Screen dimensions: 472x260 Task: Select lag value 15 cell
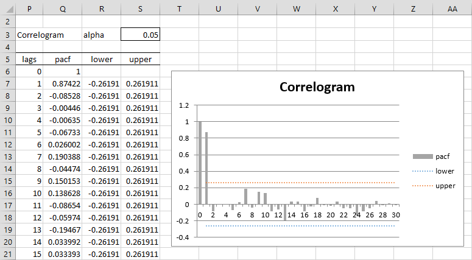click(x=29, y=254)
